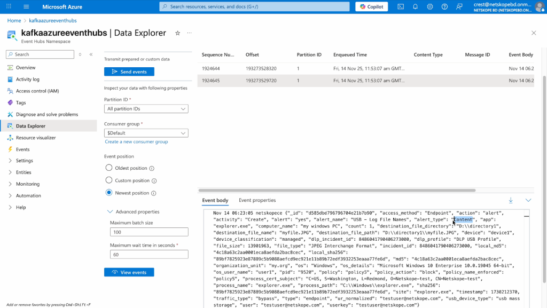
Task: Open the Partition ID dropdown
Action: pos(146,109)
